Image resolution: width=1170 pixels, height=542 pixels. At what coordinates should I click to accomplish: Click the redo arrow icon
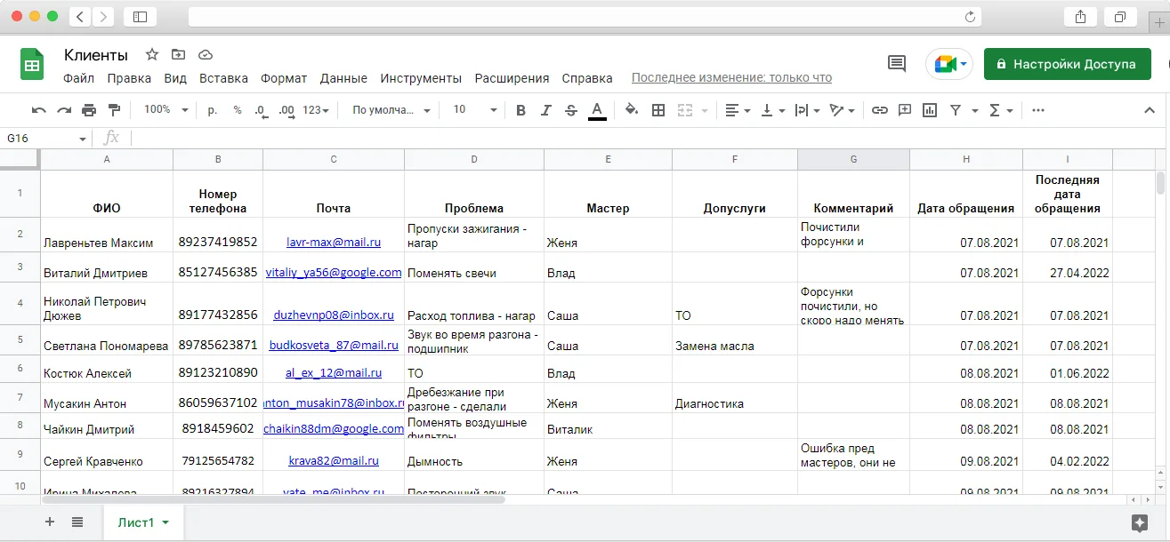[x=64, y=110]
